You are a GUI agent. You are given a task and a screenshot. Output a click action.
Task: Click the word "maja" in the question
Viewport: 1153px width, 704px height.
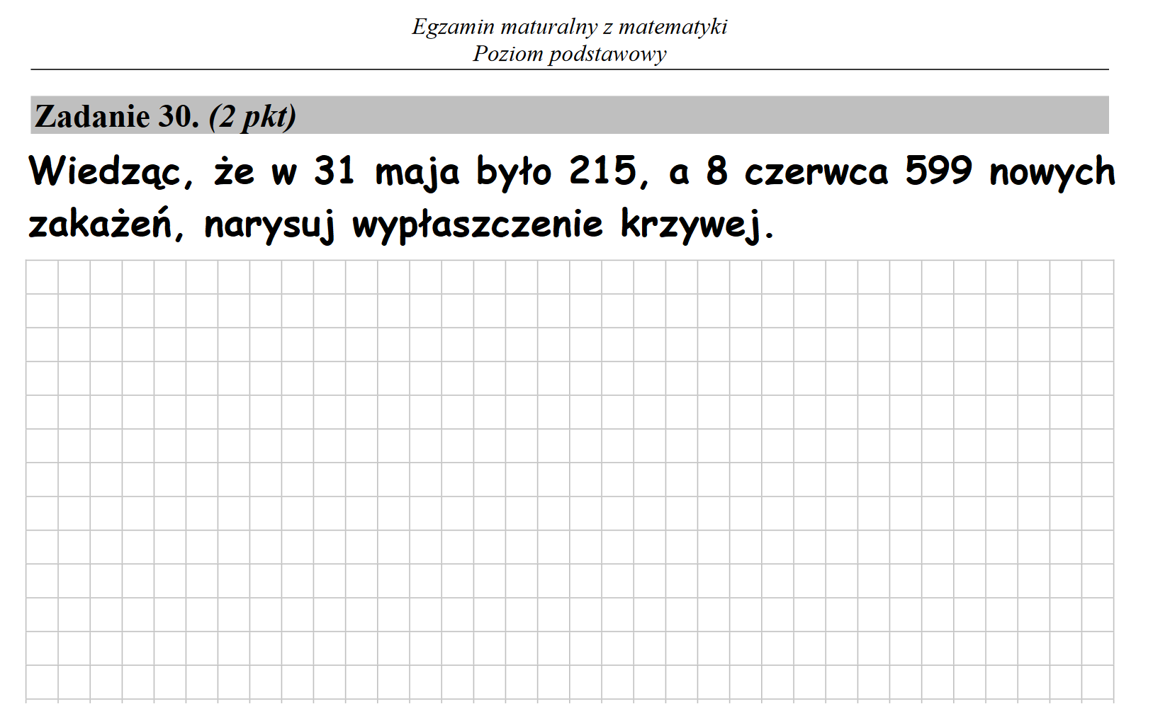coord(417,174)
